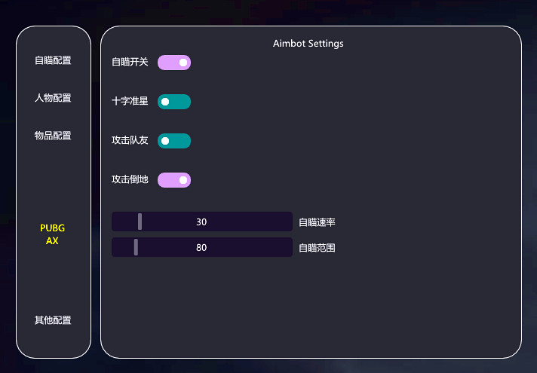Click the 自瞄开关 label text
Screen dimensions: 537x373
130,62
